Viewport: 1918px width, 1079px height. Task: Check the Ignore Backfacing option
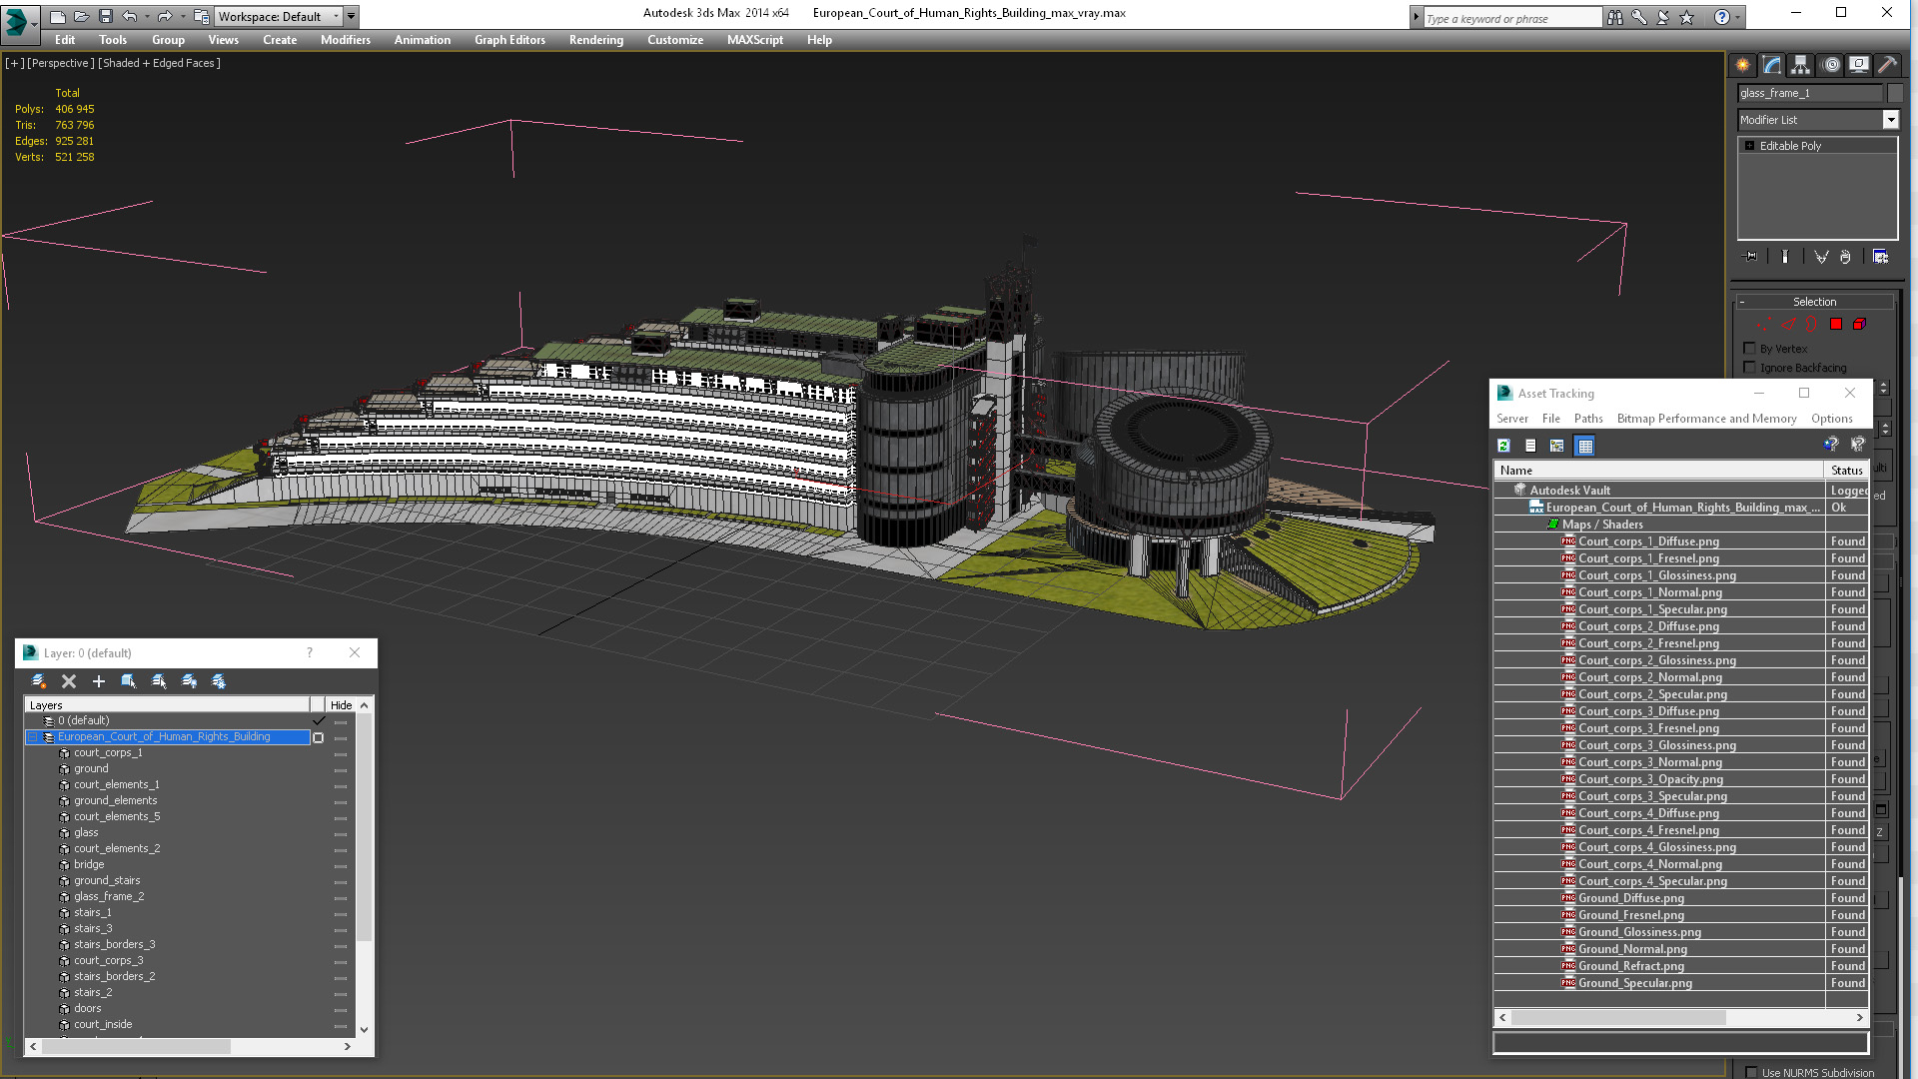[x=1749, y=368]
